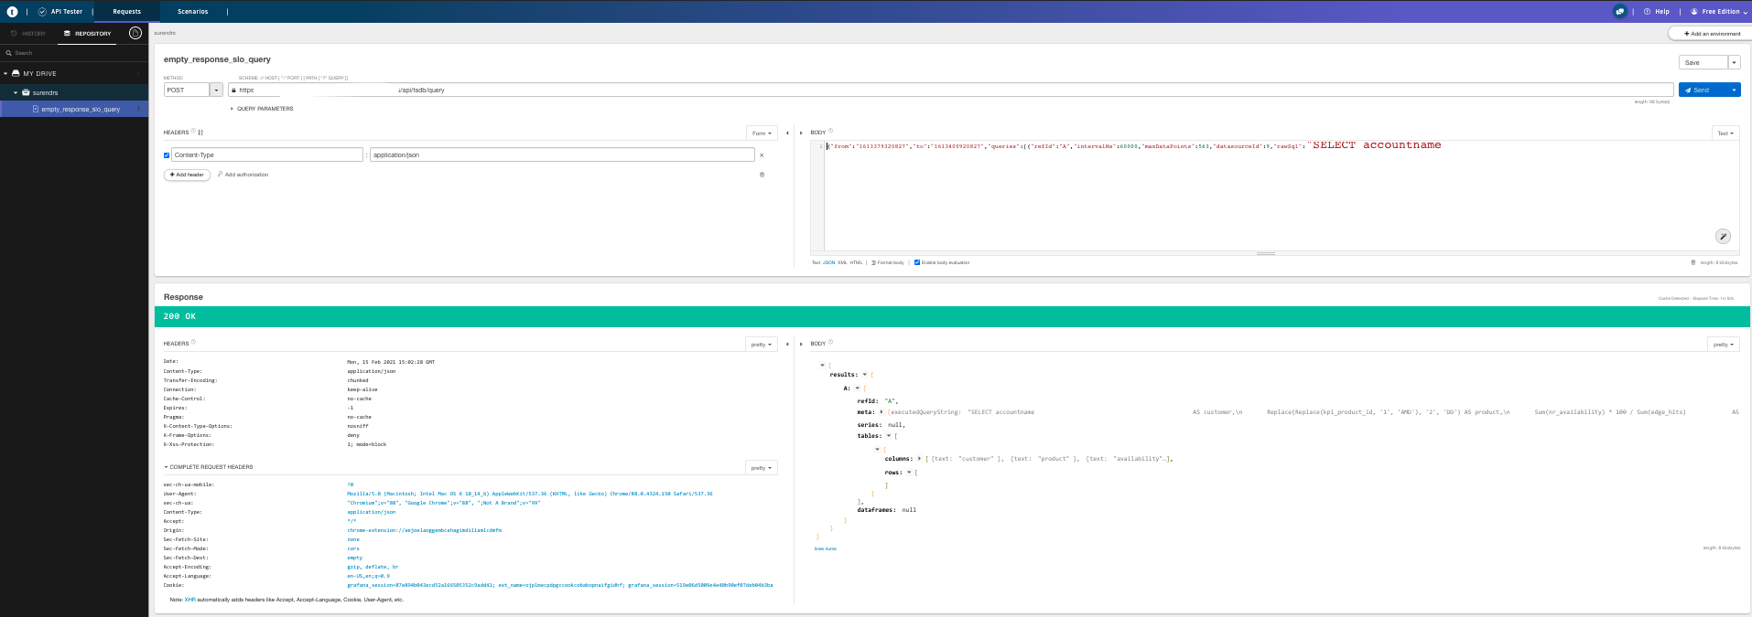Open the Form dropdown in request headers
The height and width of the screenshot is (617, 1752).
tap(762, 133)
